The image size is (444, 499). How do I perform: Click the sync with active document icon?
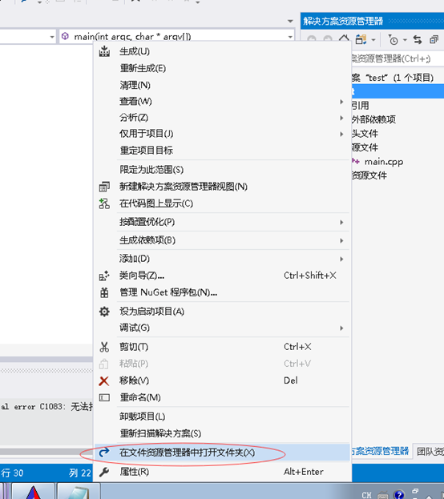(x=418, y=40)
